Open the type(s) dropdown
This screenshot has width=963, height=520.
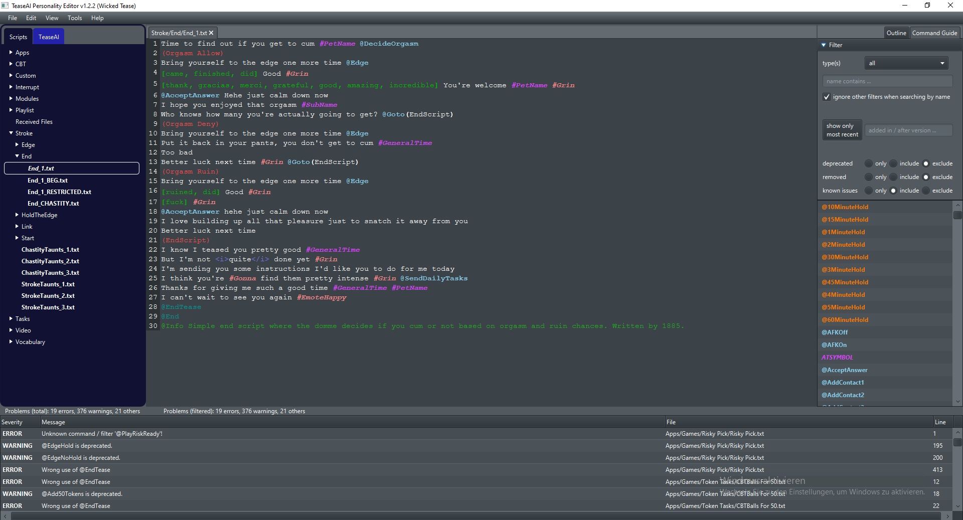tap(906, 63)
